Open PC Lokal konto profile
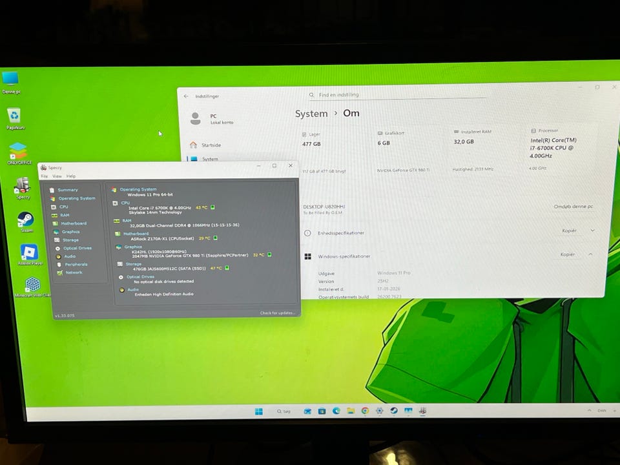620x465 pixels. tap(212, 119)
